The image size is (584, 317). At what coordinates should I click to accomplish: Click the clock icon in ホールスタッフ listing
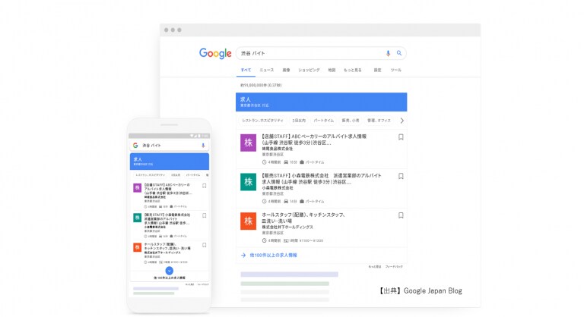(264, 240)
